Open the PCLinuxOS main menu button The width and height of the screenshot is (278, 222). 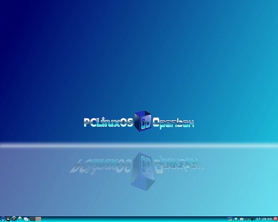[3, 219]
